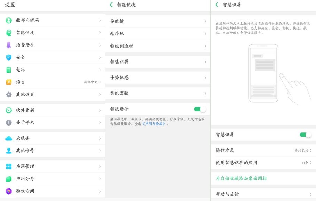The height and width of the screenshot is (201, 316).
Task: Tap the 云服务 cloud icon
Action: pyautogui.click(x=9, y=138)
